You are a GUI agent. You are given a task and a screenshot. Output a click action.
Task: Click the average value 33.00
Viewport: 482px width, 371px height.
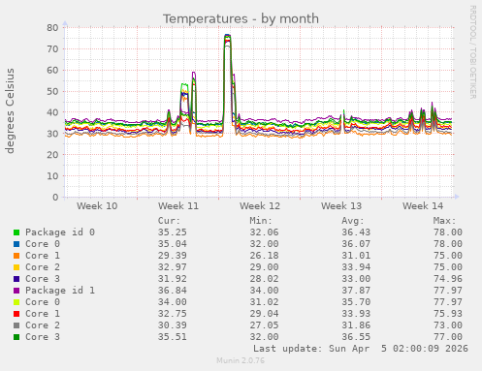coord(356,279)
